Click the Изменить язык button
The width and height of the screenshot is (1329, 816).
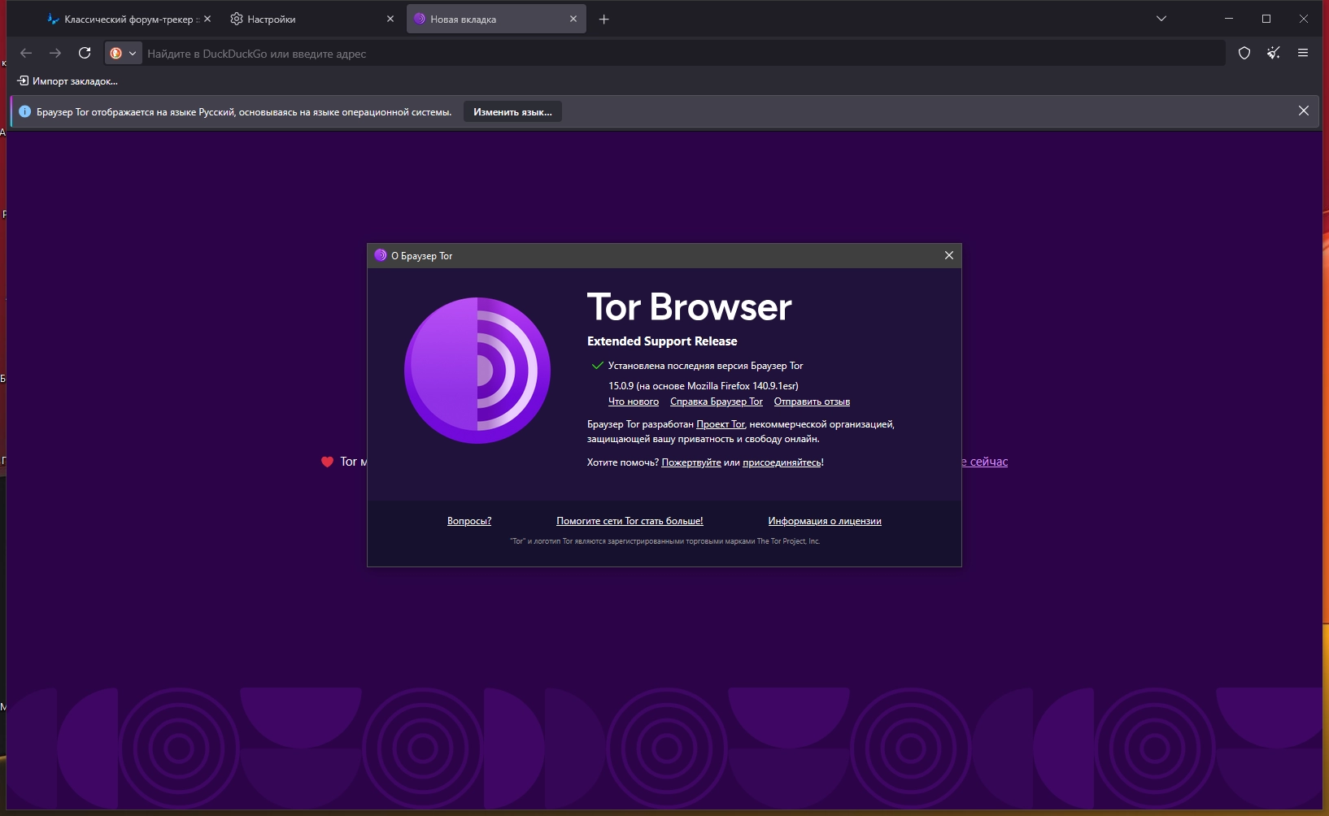tap(512, 112)
